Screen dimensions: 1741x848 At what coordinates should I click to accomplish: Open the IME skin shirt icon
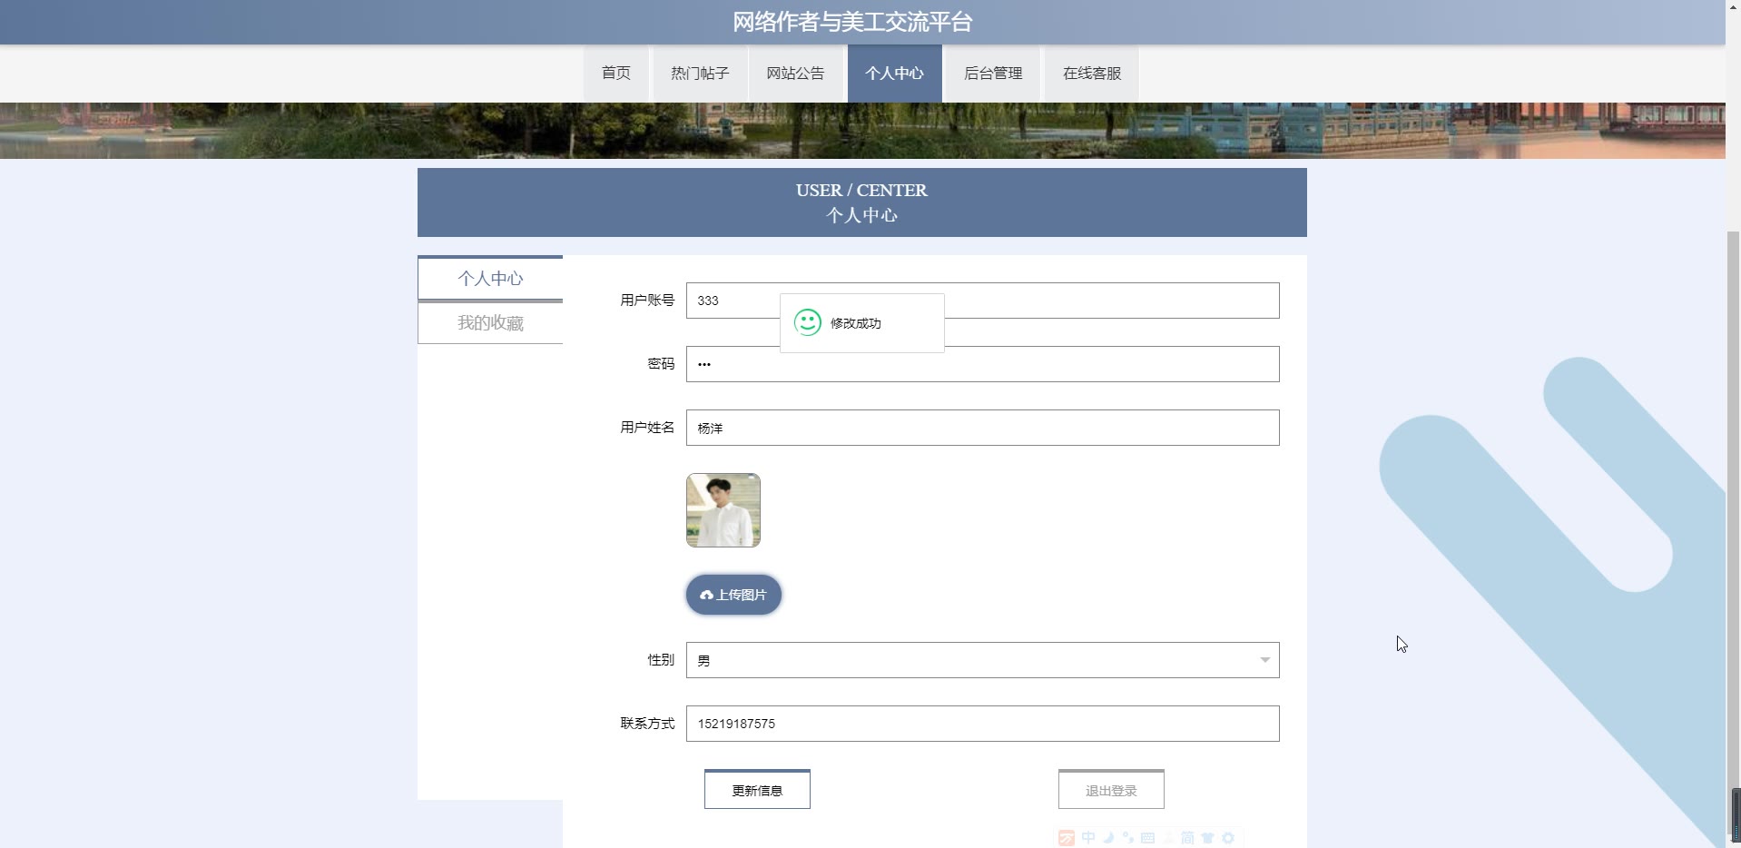click(1208, 838)
